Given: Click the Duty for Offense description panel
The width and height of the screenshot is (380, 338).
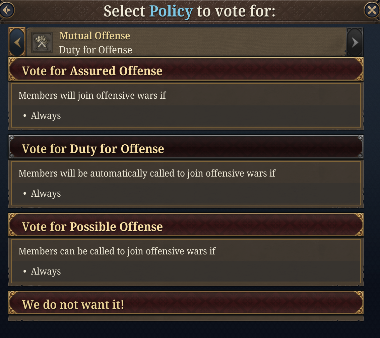Looking at the screenshot, I should 186,183.
